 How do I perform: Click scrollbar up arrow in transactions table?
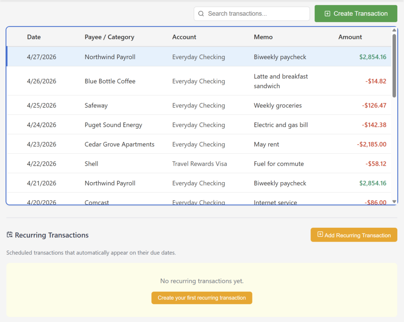[x=394, y=30]
